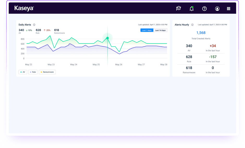
Task: Select the highlighted green data point on chart
Action: coord(107,38)
